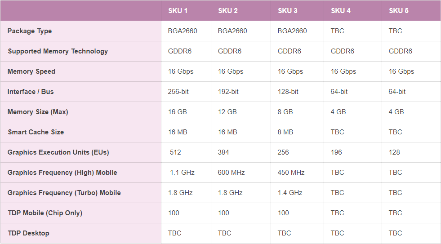Select the Supported Memory Technology row label
Viewport: 441px width, 244px height.
(x=58, y=51)
